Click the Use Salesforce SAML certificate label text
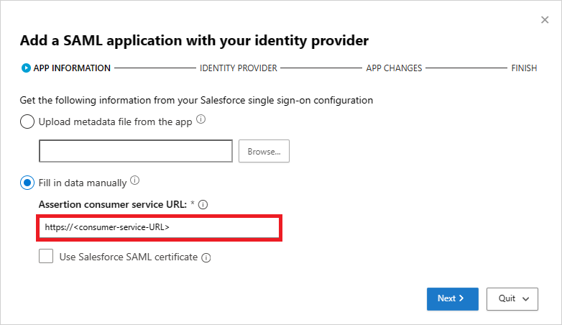562x325 pixels. (128, 257)
